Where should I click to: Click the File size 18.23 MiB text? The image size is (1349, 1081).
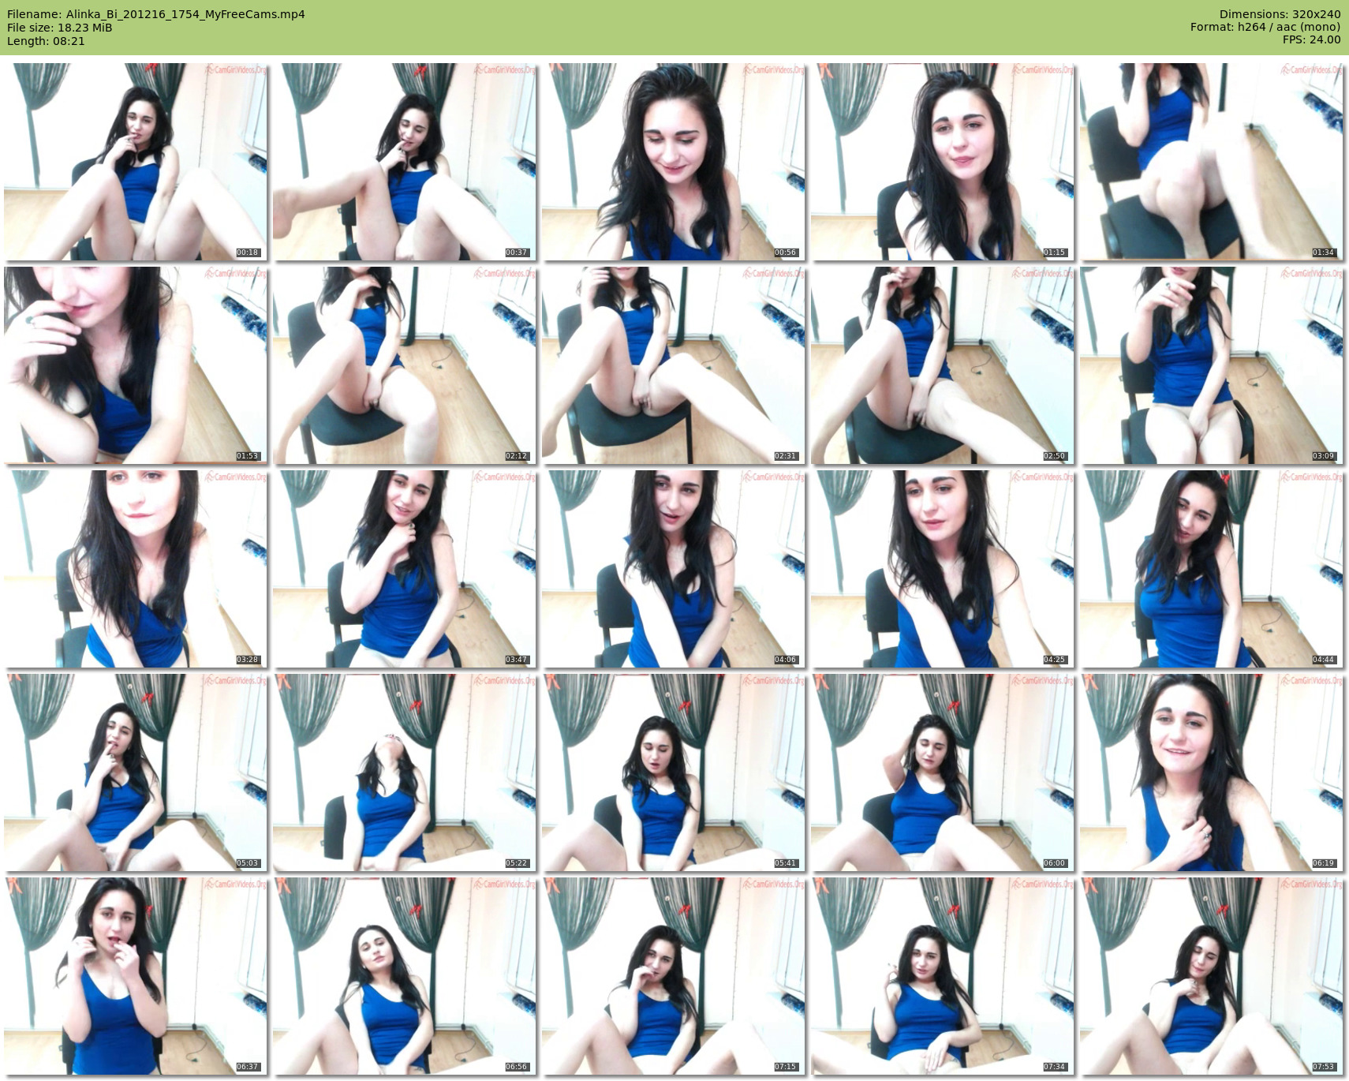(59, 28)
